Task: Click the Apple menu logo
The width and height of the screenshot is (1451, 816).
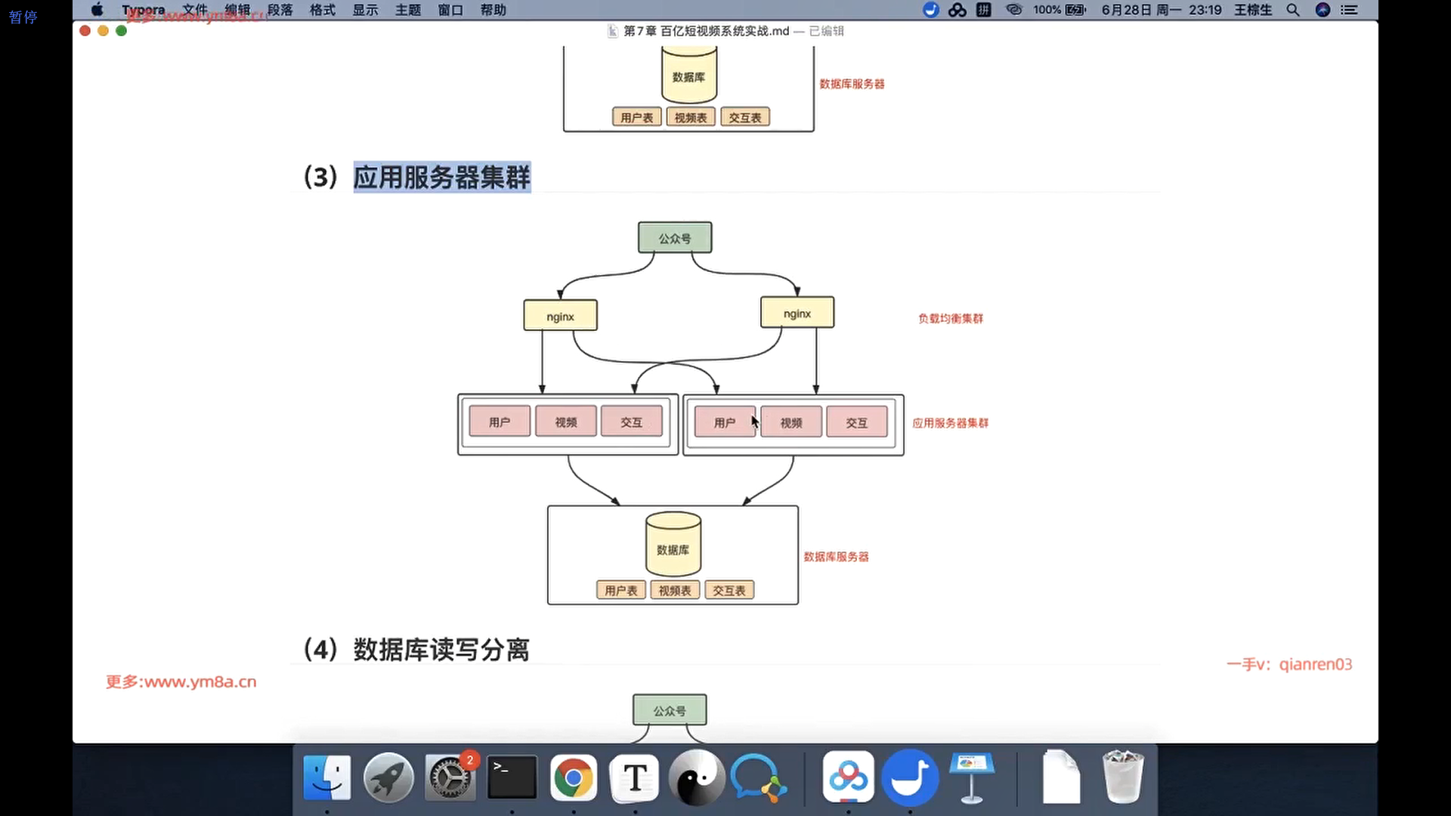Action: point(97,10)
